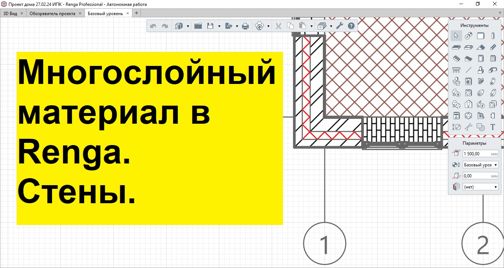This screenshot has width=504, height=268.
Task: Click the 3D view cube icon
Action: tap(179, 26)
